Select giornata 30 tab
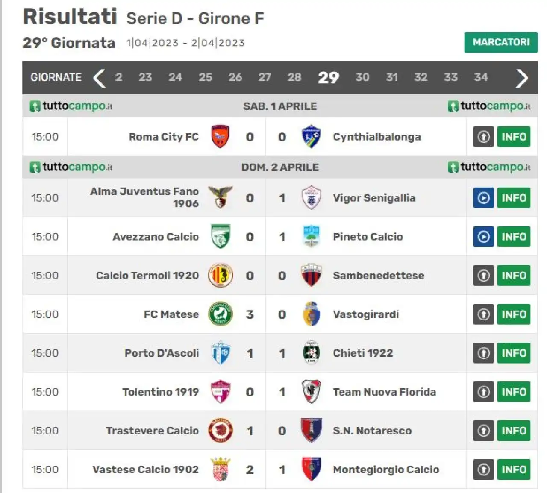Image resolution: width=547 pixels, height=493 pixels. 362,77
